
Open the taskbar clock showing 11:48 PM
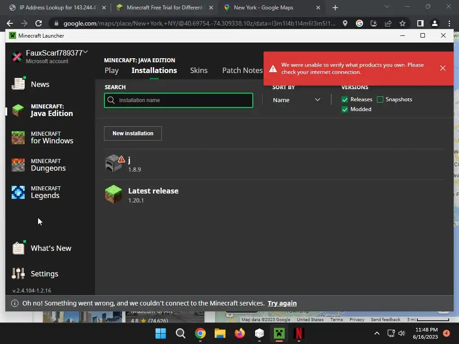coord(425,333)
